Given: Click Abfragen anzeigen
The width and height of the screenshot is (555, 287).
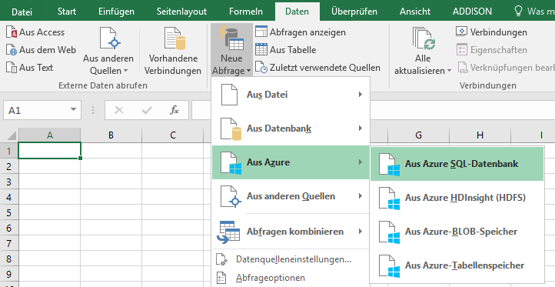Looking at the screenshot, I should point(300,32).
